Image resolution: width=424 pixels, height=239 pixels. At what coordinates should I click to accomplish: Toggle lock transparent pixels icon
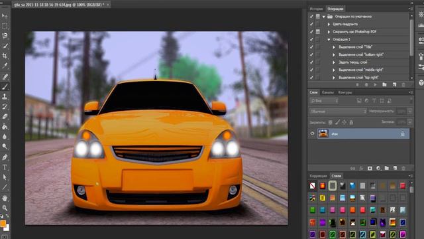[330, 122]
